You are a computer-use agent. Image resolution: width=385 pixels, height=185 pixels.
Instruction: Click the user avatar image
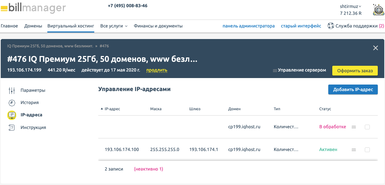(378, 10)
